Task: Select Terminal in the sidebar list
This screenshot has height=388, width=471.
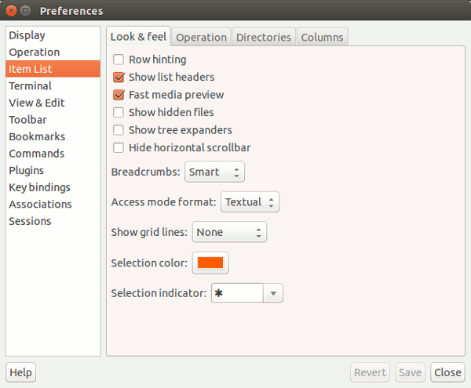Action: (31, 86)
